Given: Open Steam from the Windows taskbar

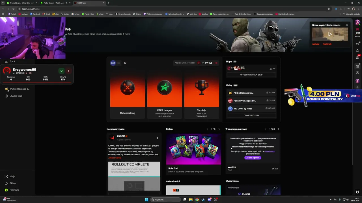Looking at the screenshot, I should [x=203, y=200].
